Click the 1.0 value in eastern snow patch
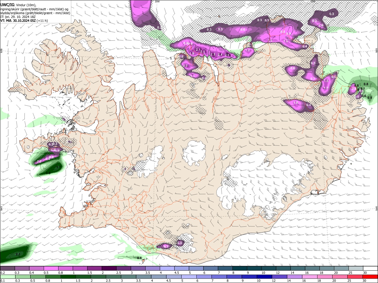 pyautogui.click(x=296, y=103)
